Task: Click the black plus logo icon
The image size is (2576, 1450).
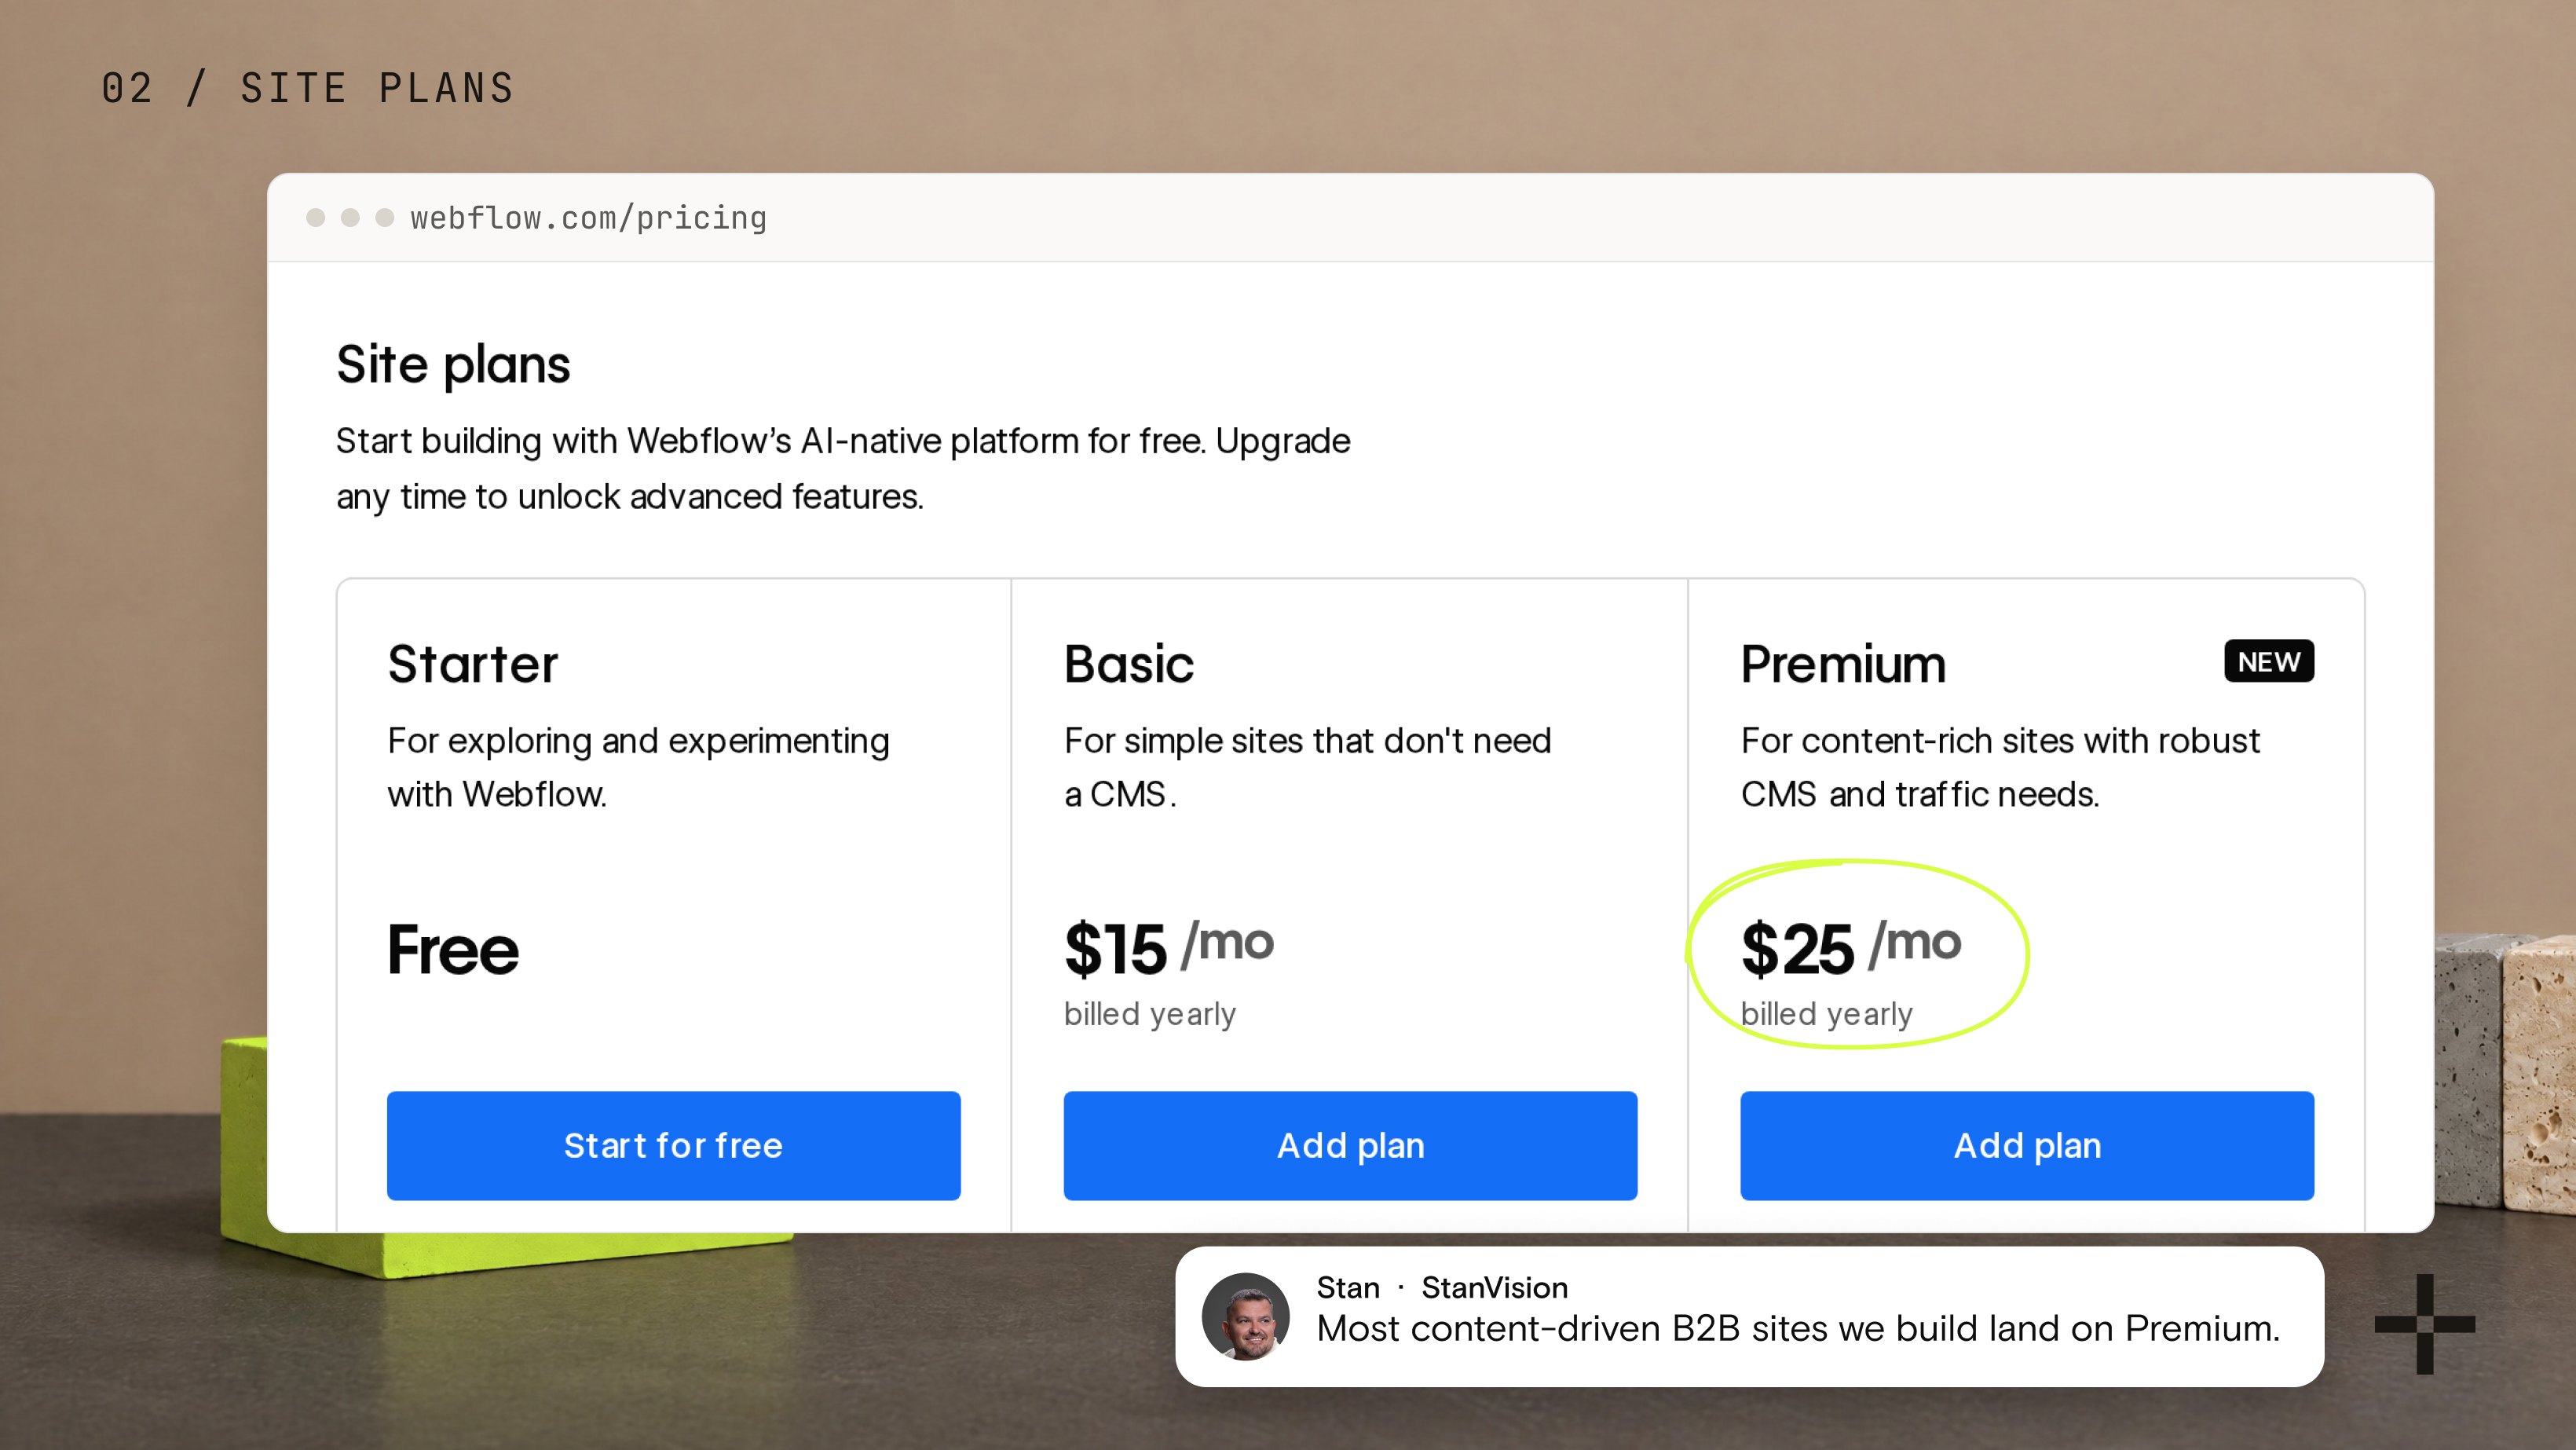Action: (2425, 1324)
